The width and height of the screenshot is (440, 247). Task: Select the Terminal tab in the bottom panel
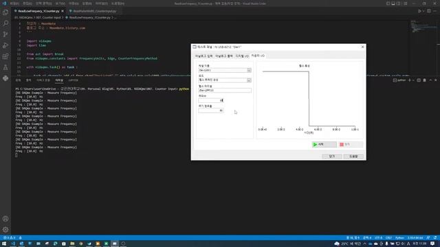coord(59,80)
